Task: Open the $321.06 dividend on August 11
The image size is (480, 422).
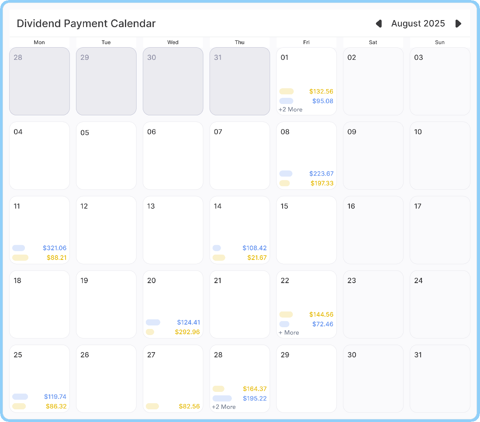Action: pos(55,248)
